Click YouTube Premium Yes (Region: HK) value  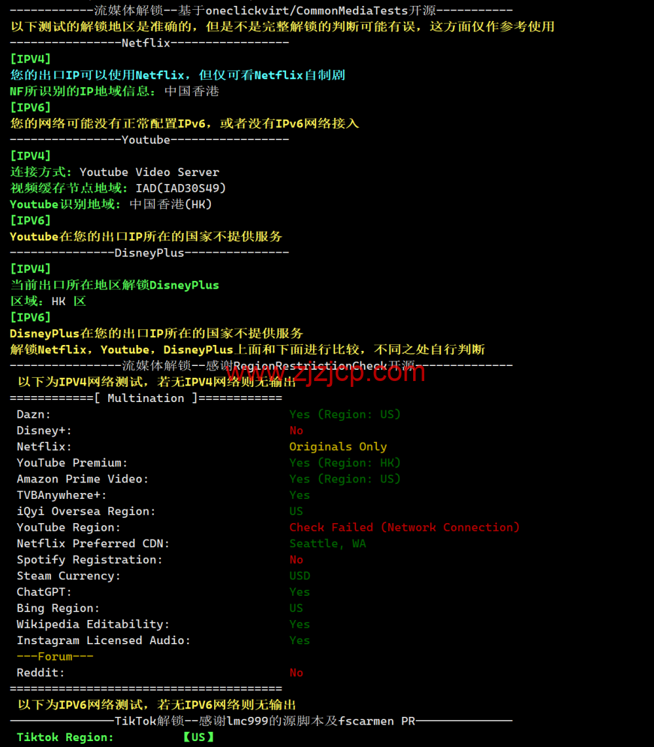point(344,463)
